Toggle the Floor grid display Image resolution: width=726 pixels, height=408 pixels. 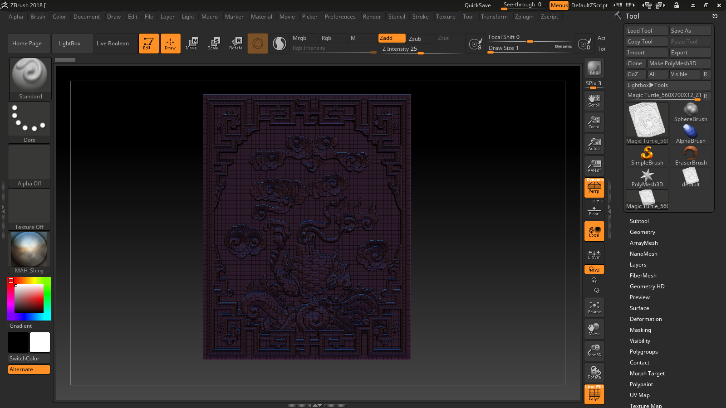[x=594, y=209]
